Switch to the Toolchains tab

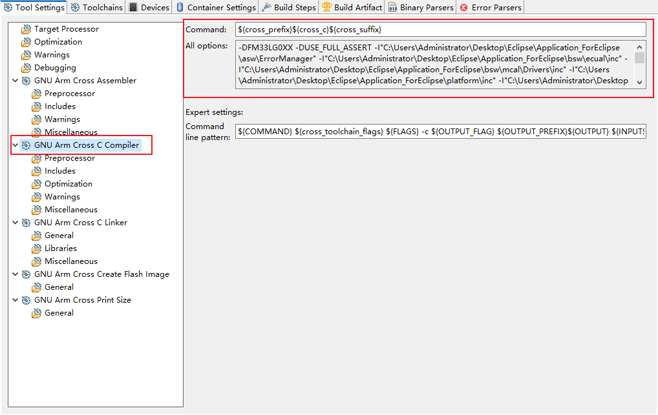pos(97,8)
